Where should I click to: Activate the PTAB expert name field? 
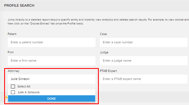pos(144,79)
